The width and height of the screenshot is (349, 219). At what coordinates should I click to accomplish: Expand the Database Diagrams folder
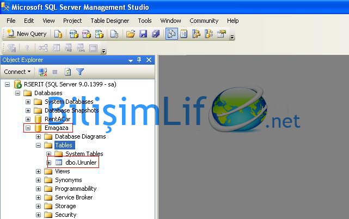pyautogui.click(x=38, y=136)
